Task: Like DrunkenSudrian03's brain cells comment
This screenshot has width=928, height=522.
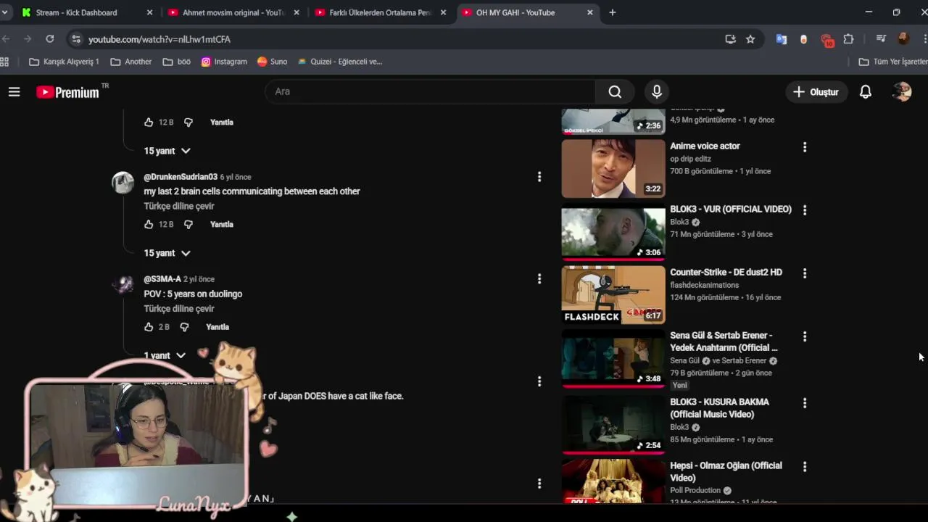Action: [x=149, y=225]
